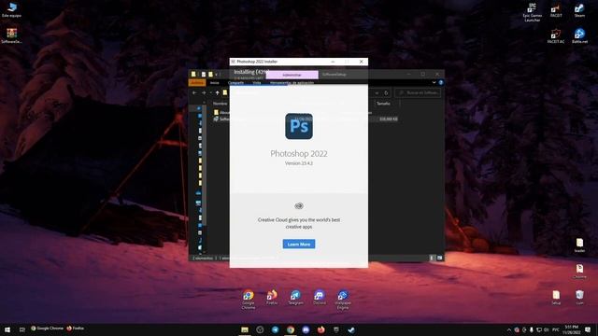Expand the File Explorer ribbon chevron

coord(434,82)
